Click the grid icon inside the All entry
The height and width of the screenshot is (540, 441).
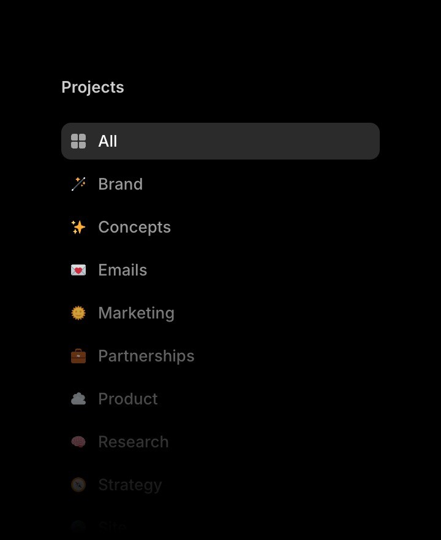click(x=78, y=141)
